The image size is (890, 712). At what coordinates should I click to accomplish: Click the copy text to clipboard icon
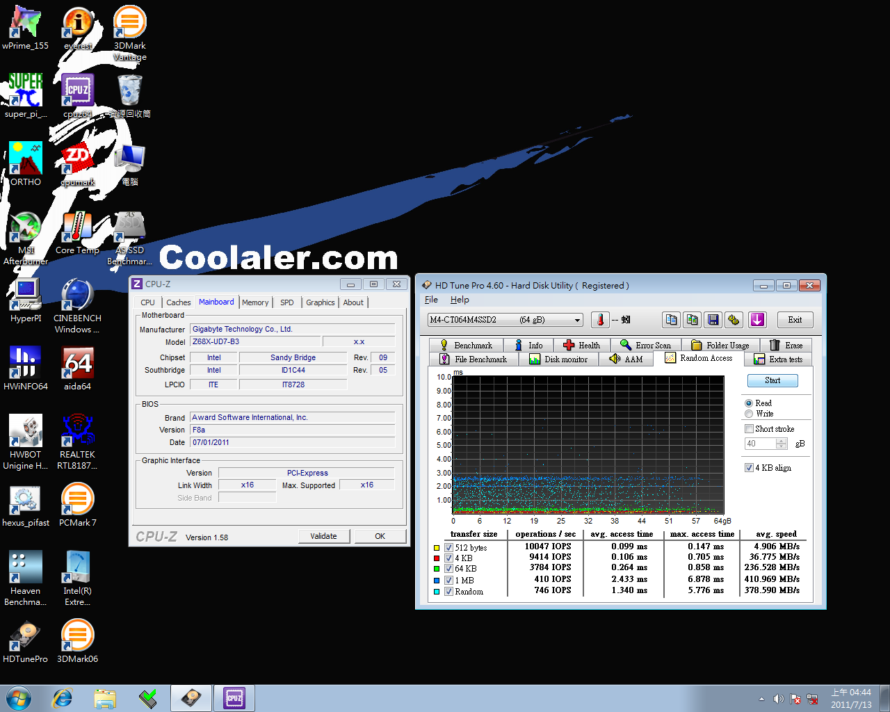pyautogui.click(x=671, y=320)
